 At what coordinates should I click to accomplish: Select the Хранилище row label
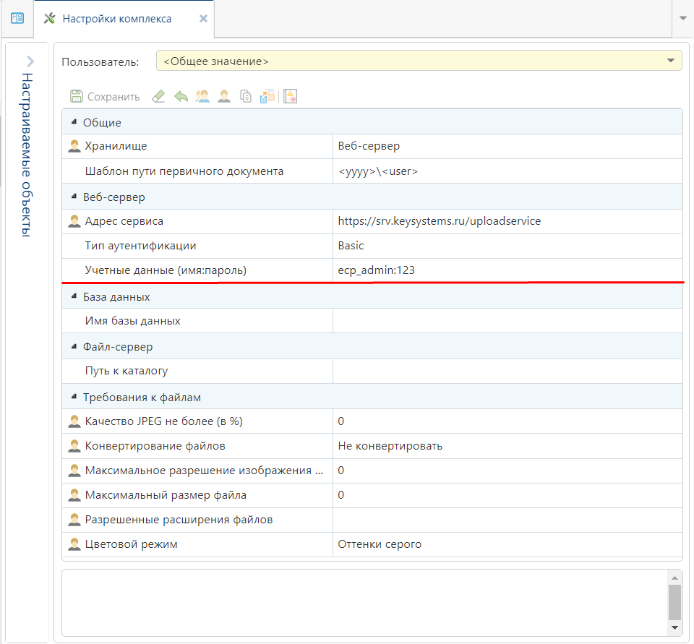point(116,146)
